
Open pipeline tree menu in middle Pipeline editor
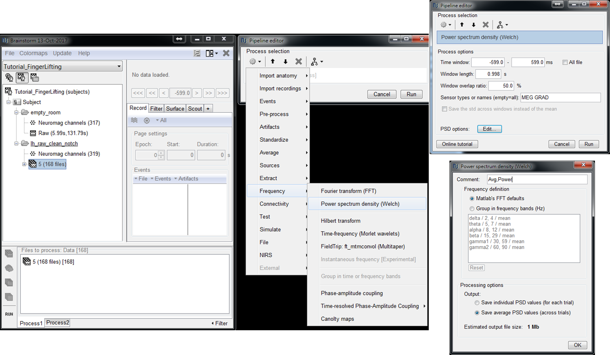pos(317,62)
